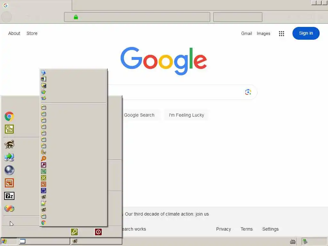Open the Settings footer menu

270,229
